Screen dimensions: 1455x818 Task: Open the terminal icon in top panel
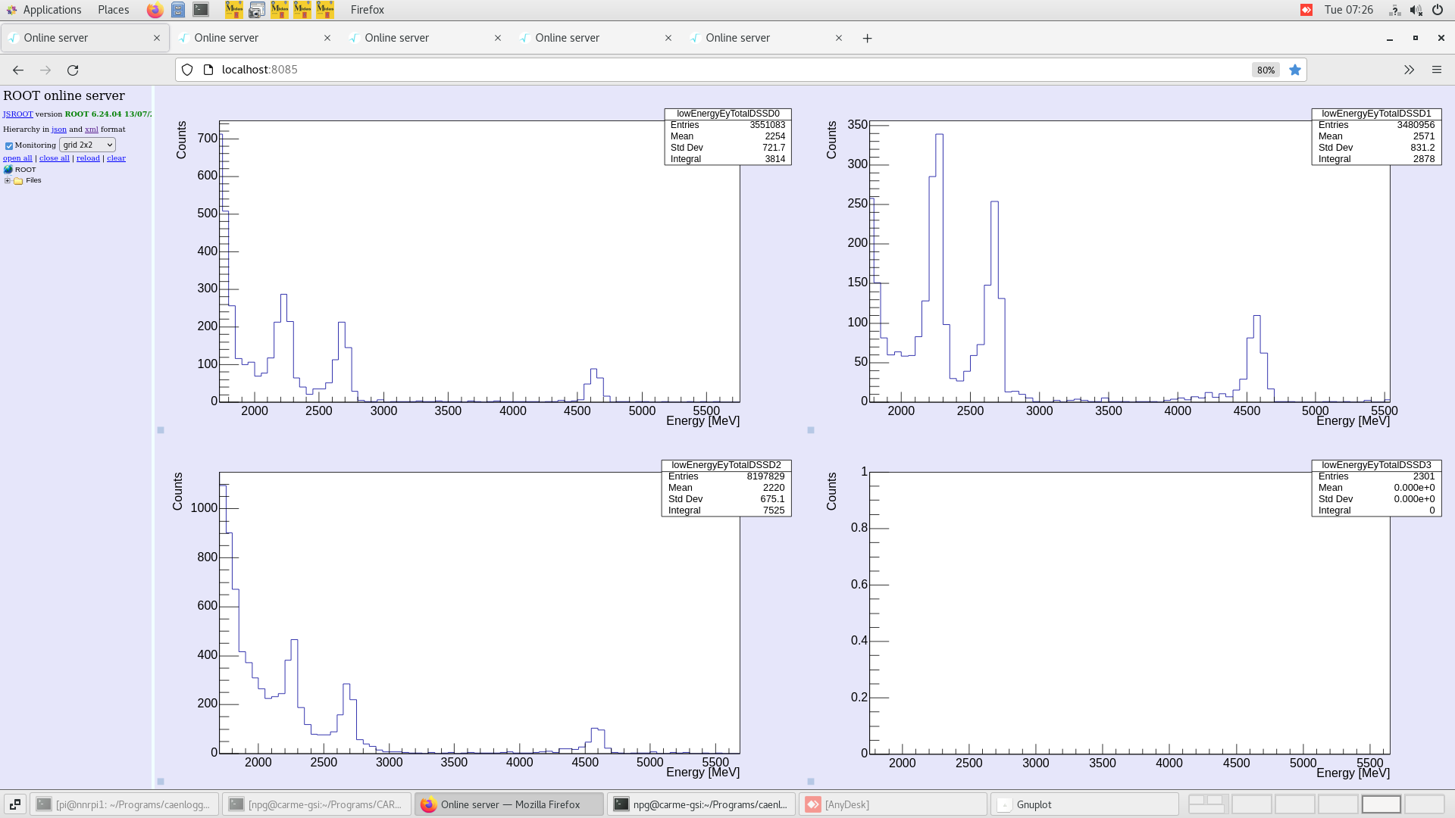(201, 10)
